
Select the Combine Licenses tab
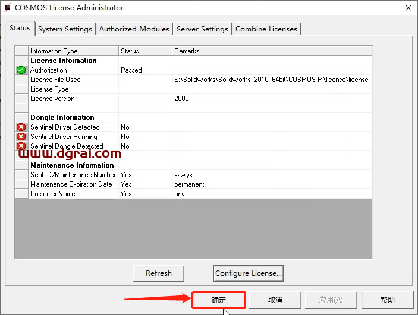(x=266, y=29)
